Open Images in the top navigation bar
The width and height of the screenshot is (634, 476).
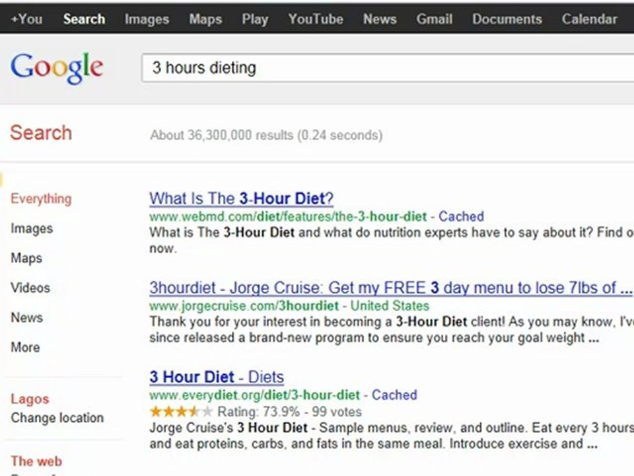click(x=147, y=19)
